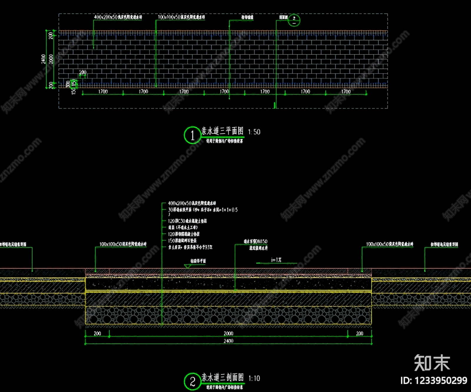Viewport: 471px width, 392px height.
Task: Click the vertical 2000 dimension left of plan
Action: pos(51,59)
